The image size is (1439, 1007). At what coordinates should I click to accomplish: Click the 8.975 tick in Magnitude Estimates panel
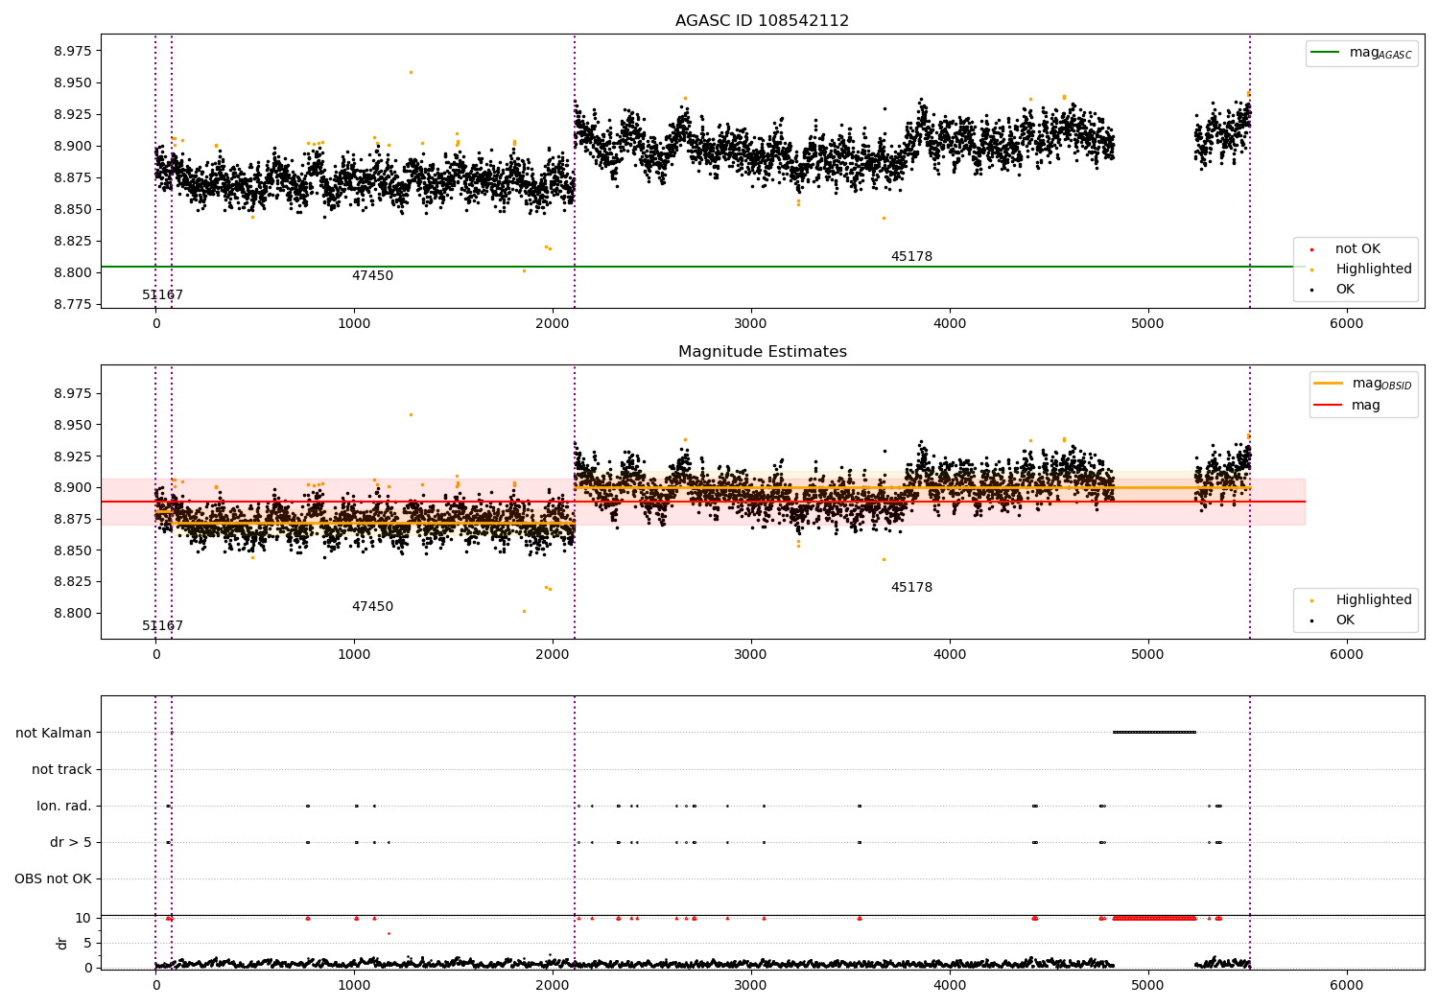coord(73,394)
